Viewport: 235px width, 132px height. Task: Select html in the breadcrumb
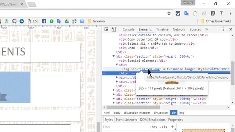click(x=106, y=113)
